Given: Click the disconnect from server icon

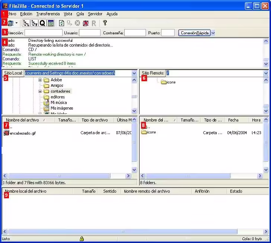Looking at the screenshot, I should [86, 23].
